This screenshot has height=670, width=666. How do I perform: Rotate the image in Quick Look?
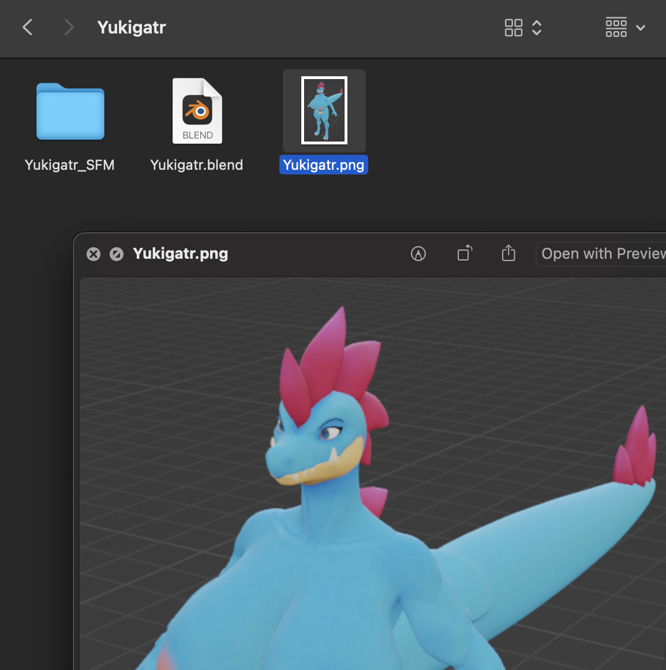pos(465,254)
